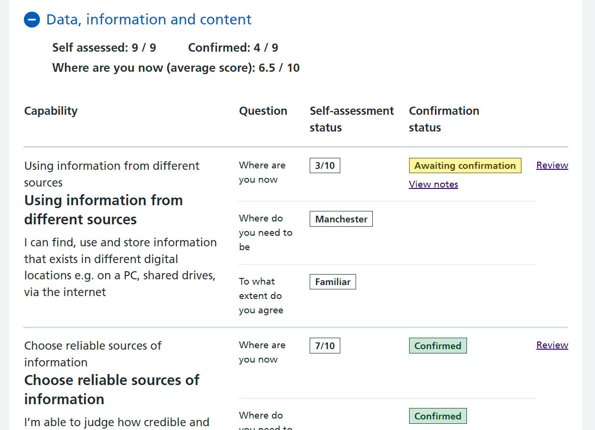Screen dimensions: 595x430
Task: Select the Manchester status tag
Action: (x=341, y=220)
